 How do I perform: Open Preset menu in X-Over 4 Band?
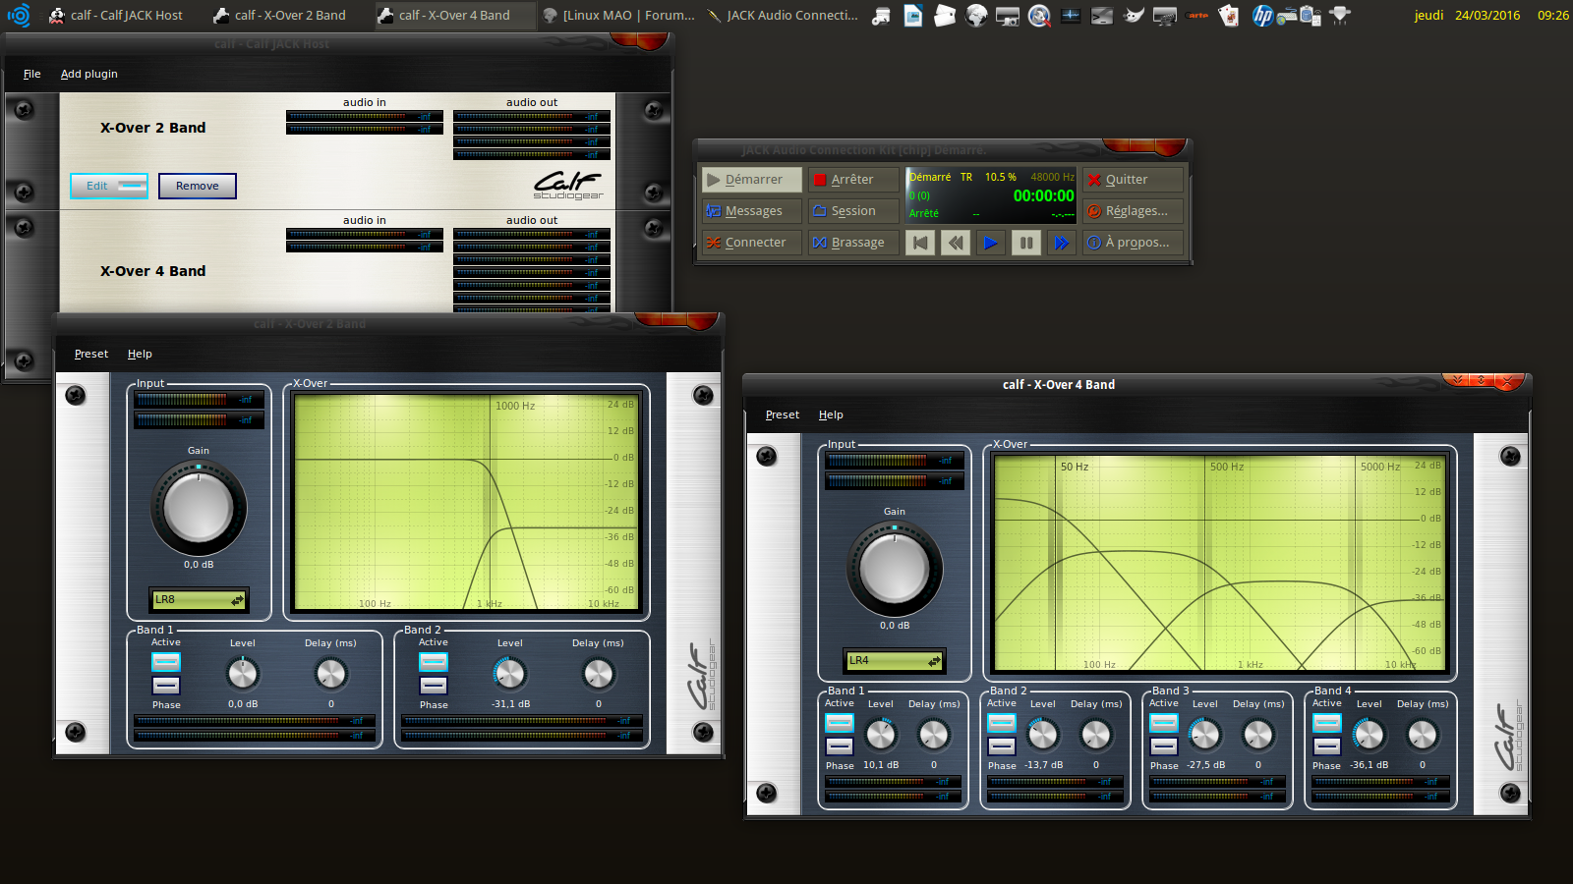click(782, 414)
